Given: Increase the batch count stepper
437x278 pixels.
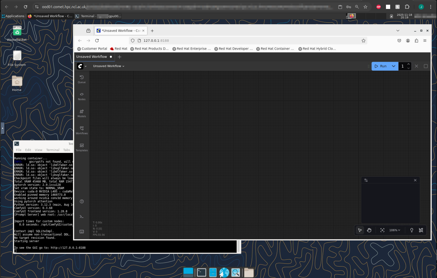Looking at the screenshot, I should click(x=408, y=64).
